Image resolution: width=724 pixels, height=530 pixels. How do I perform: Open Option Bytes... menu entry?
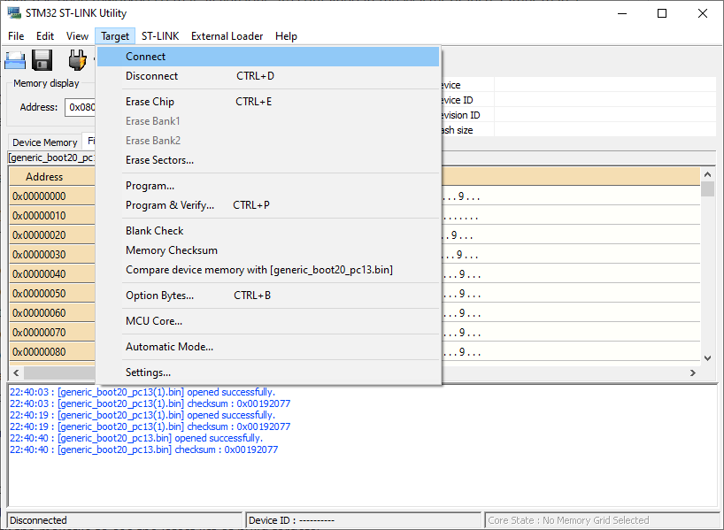tap(268, 296)
